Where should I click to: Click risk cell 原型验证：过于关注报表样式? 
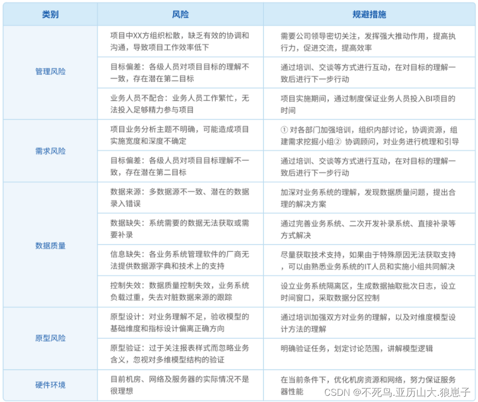click(x=181, y=354)
